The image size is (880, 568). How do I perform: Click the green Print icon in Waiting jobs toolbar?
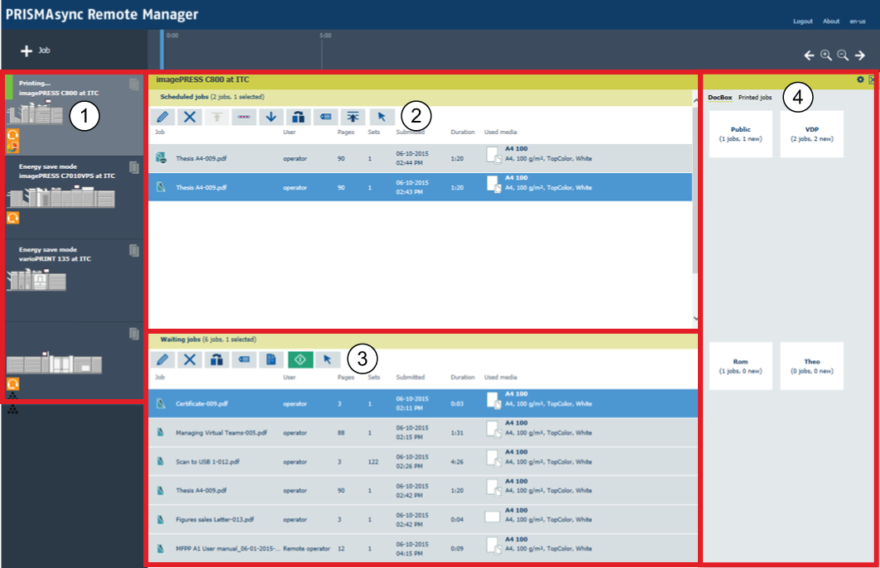click(301, 359)
